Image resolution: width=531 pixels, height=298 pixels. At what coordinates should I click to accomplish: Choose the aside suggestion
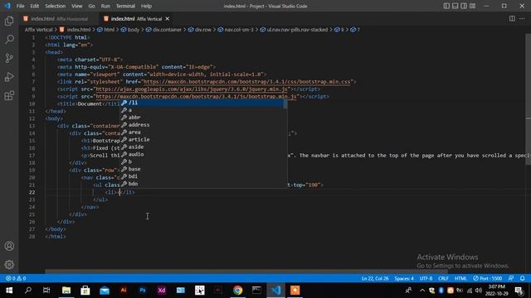pyautogui.click(x=204, y=147)
